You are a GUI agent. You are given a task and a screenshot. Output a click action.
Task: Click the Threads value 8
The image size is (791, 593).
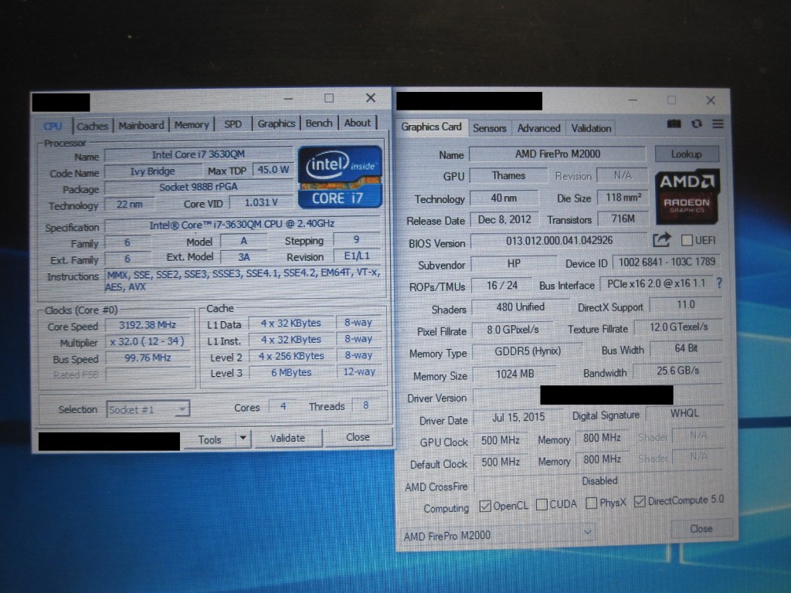[x=365, y=405]
